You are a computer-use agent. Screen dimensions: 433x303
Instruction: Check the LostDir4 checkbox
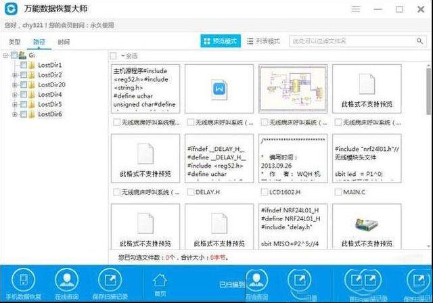coord(24,95)
